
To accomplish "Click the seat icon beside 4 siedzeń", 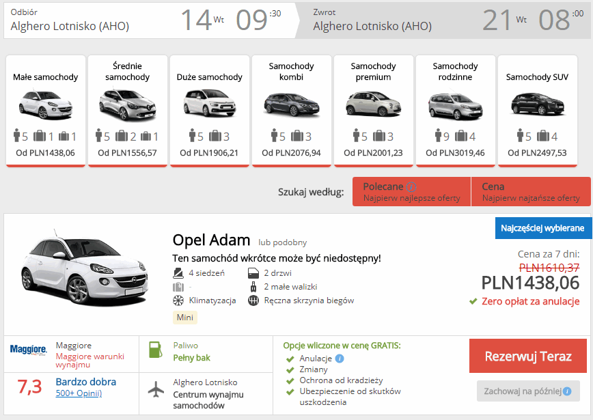I will pyautogui.click(x=178, y=273).
